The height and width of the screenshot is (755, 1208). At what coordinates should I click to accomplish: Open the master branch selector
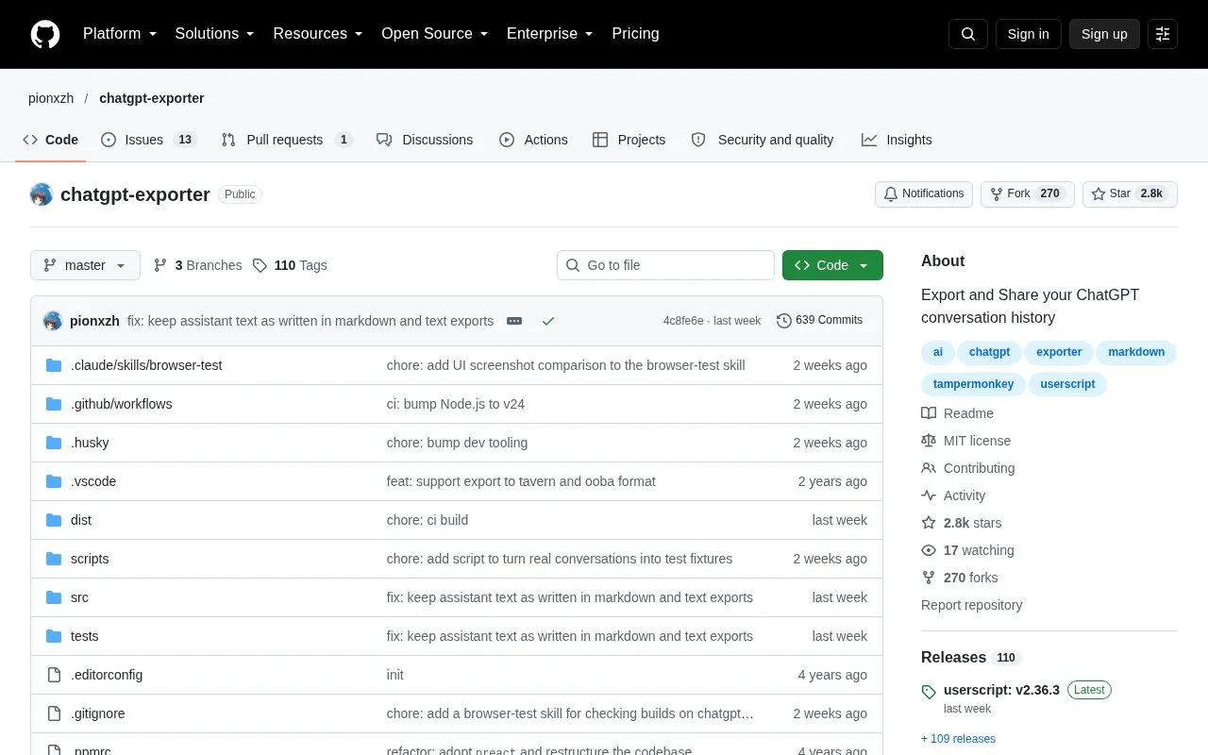coord(85,265)
